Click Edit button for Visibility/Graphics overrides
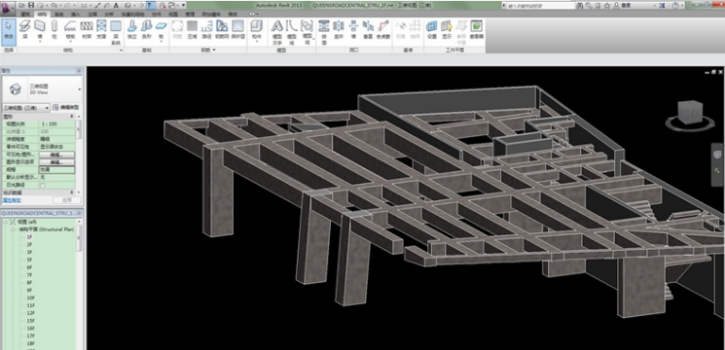 tap(56, 155)
